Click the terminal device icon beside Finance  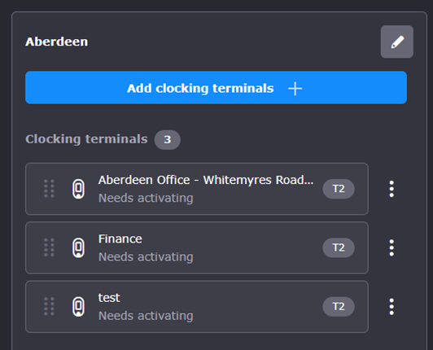78,247
